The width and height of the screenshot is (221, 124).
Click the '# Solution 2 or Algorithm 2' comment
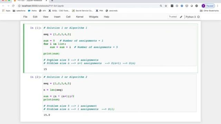pyautogui.click(x=65, y=77)
